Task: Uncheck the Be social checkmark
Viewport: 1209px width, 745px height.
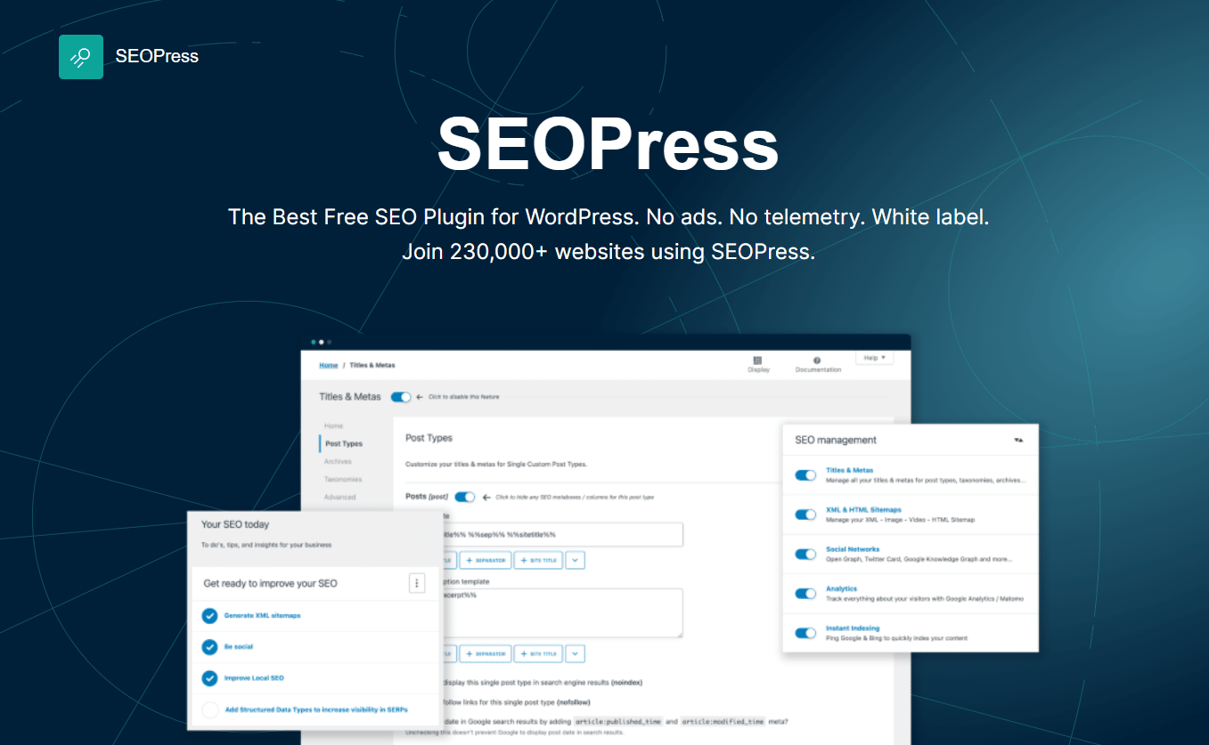Action: [x=209, y=647]
